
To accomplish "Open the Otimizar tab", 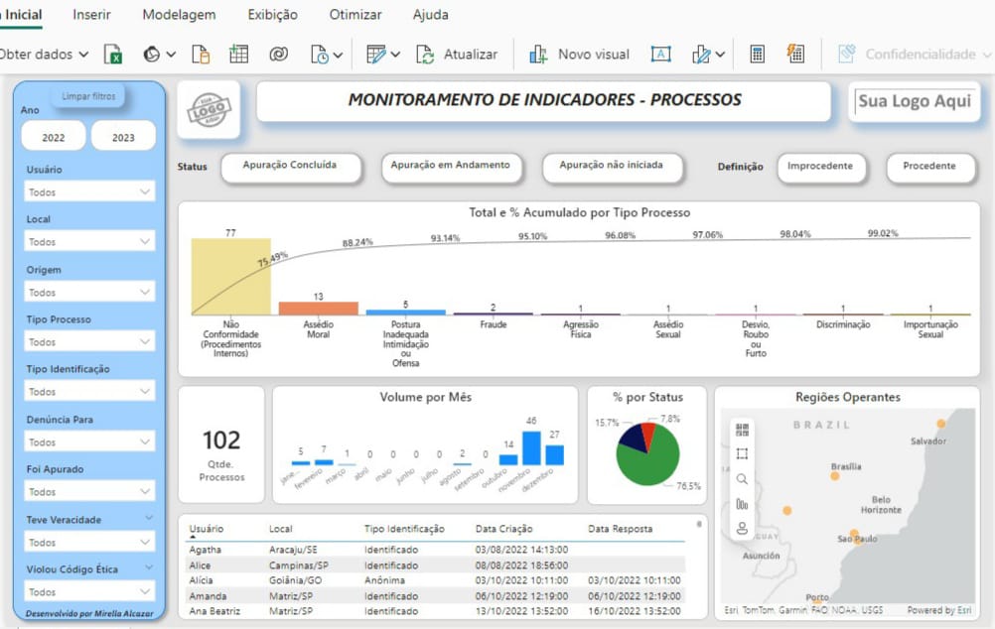I will [355, 15].
